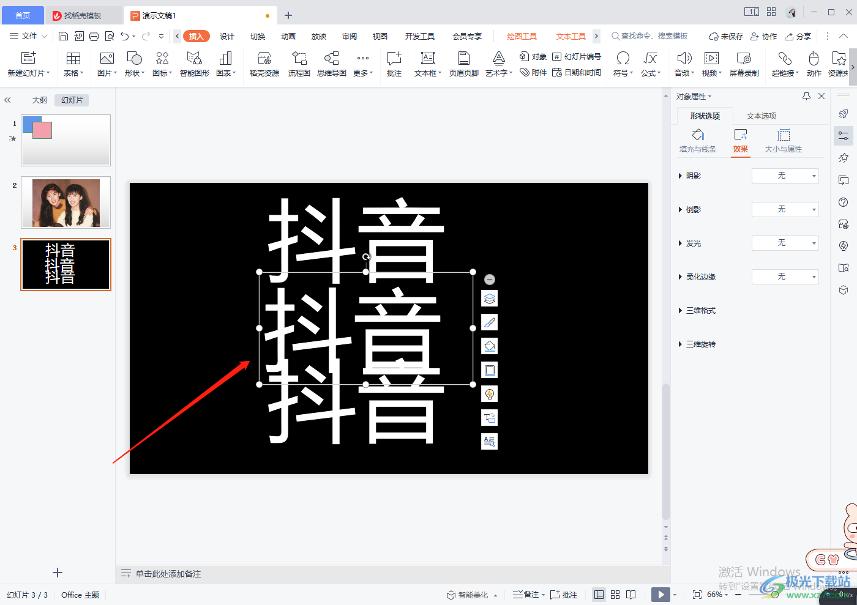Viewport: 857px width, 605px height.
Task: Click the add slide plus button
Action: (x=58, y=573)
